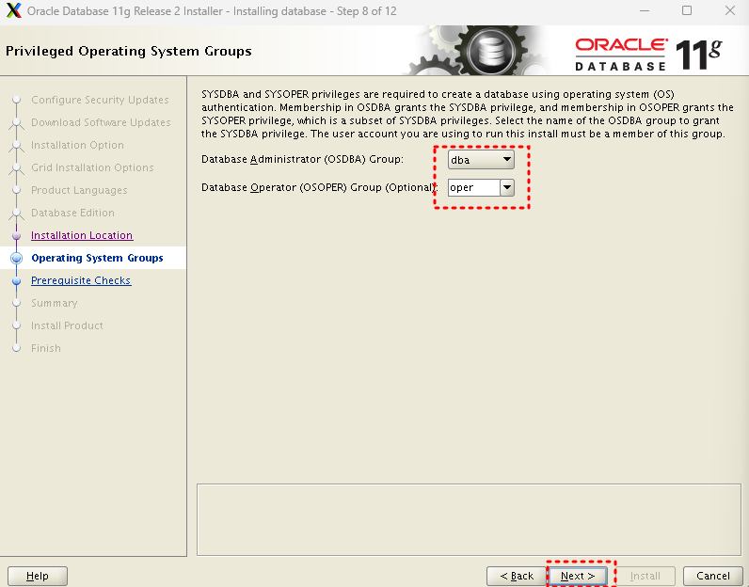Screen dimensions: 749x587
Task: Click the Privileged Operating System Groups heading
Action: [129, 51]
